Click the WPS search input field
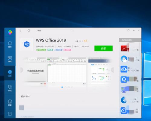 point(55,31)
